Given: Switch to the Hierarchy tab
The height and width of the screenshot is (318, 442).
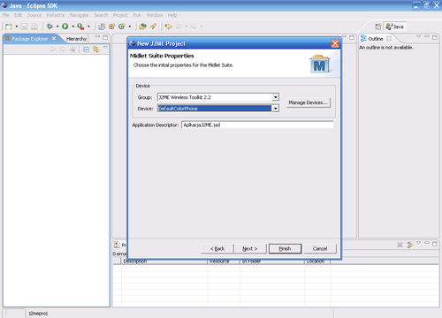Looking at the screenshot, I should click(x=76, y=39).
